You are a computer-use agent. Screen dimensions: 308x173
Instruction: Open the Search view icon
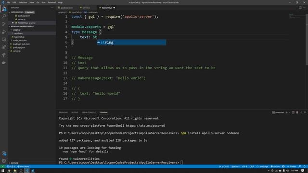coord(4,16)
